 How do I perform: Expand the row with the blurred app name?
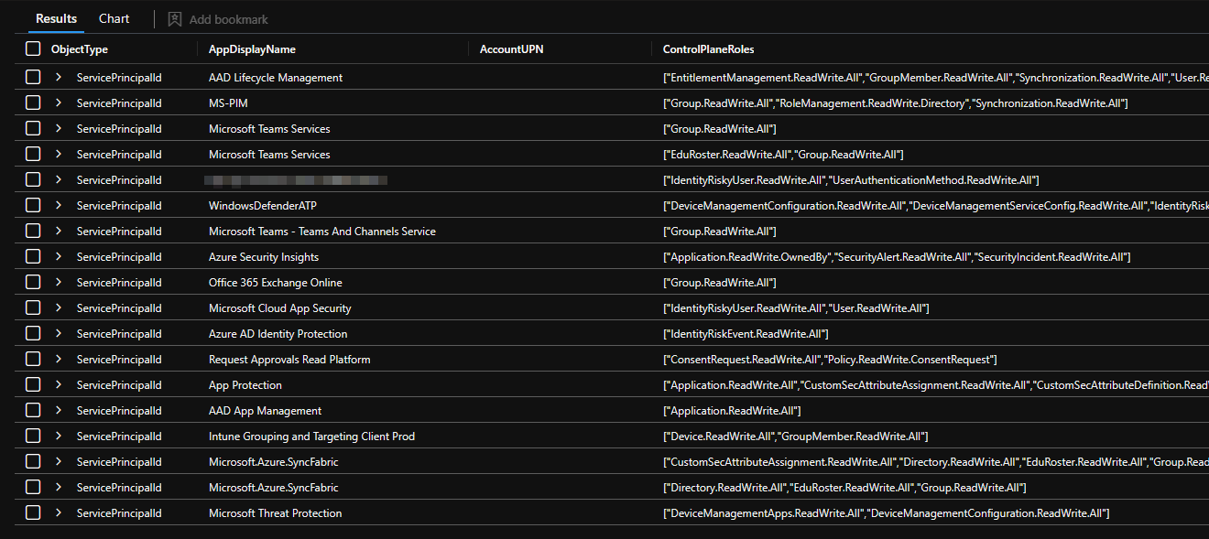59,179
